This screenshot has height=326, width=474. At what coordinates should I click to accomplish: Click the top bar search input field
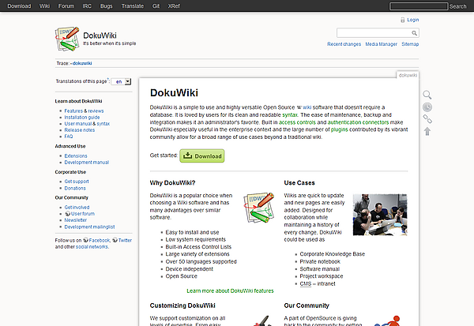click(x=418, y=6)
